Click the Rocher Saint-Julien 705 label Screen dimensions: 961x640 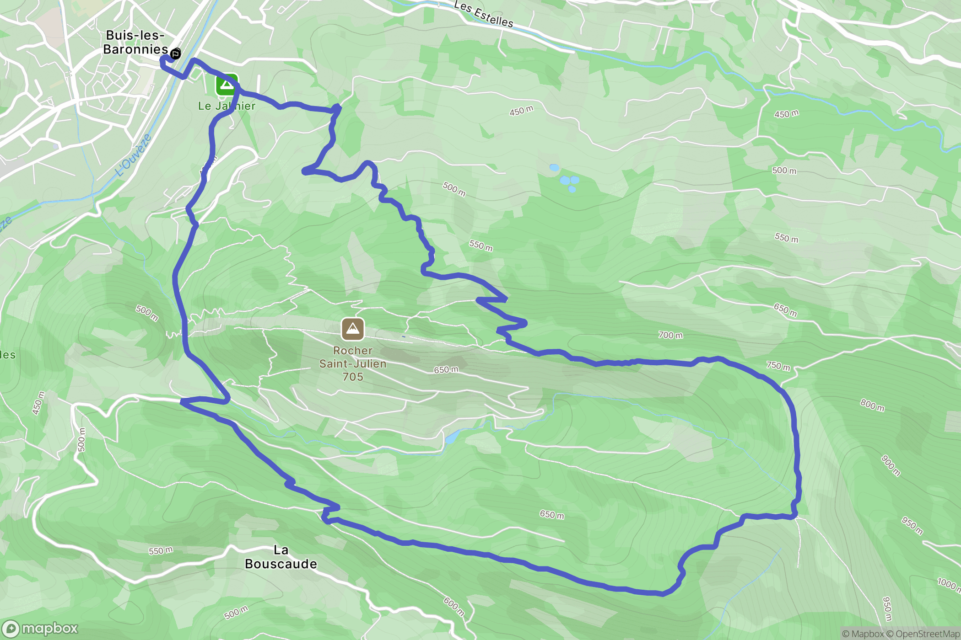(x=353, y=363)
